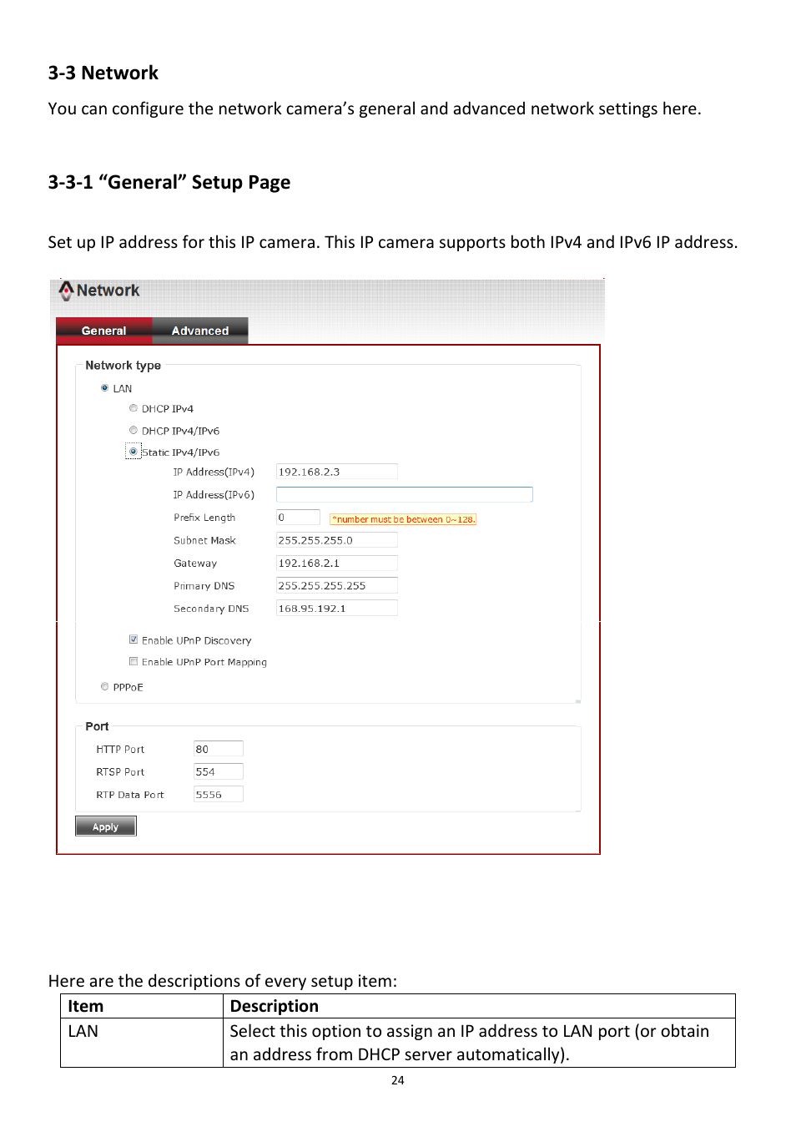
Task: Choose DHCP IPv4 option
Action: (134, 408)
